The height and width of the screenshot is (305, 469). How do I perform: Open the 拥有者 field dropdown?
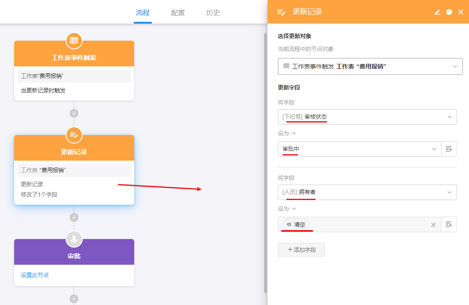449,192
